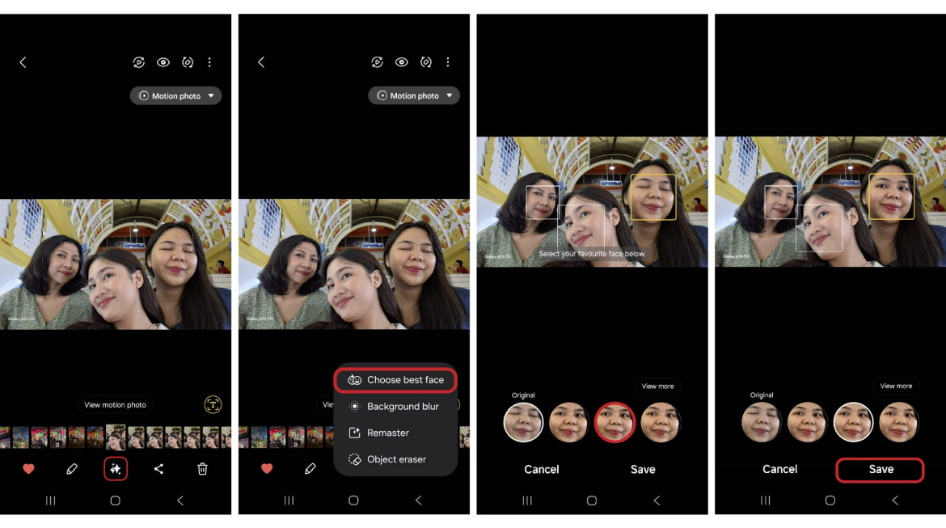
Task: Expand Motion photo dropdown above the popup menu
Action: pyautogui.click(x=414, y=95)
